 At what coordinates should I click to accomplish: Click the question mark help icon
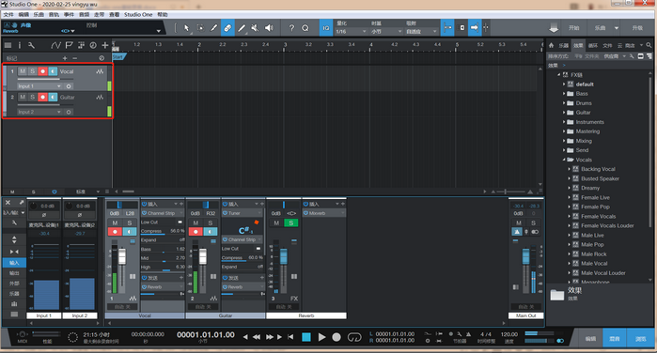(291, 28)
